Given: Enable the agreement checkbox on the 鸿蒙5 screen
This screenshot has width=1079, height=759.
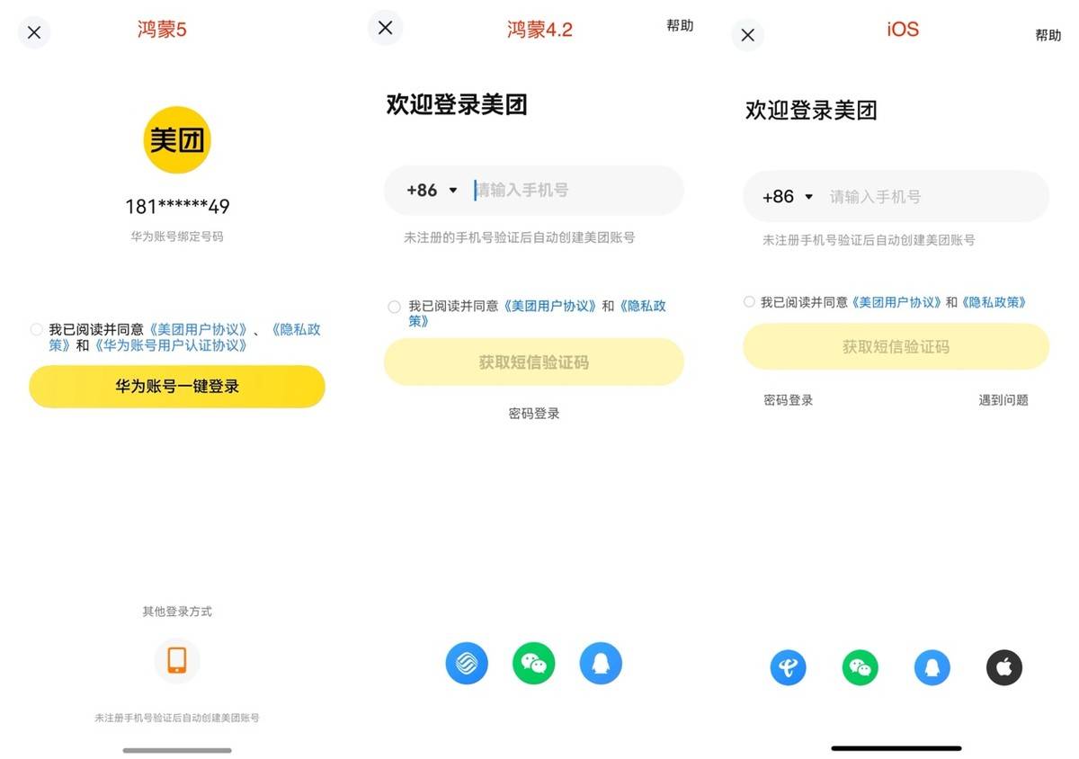Looking at the screenshot, I should [x=36, y=328].
